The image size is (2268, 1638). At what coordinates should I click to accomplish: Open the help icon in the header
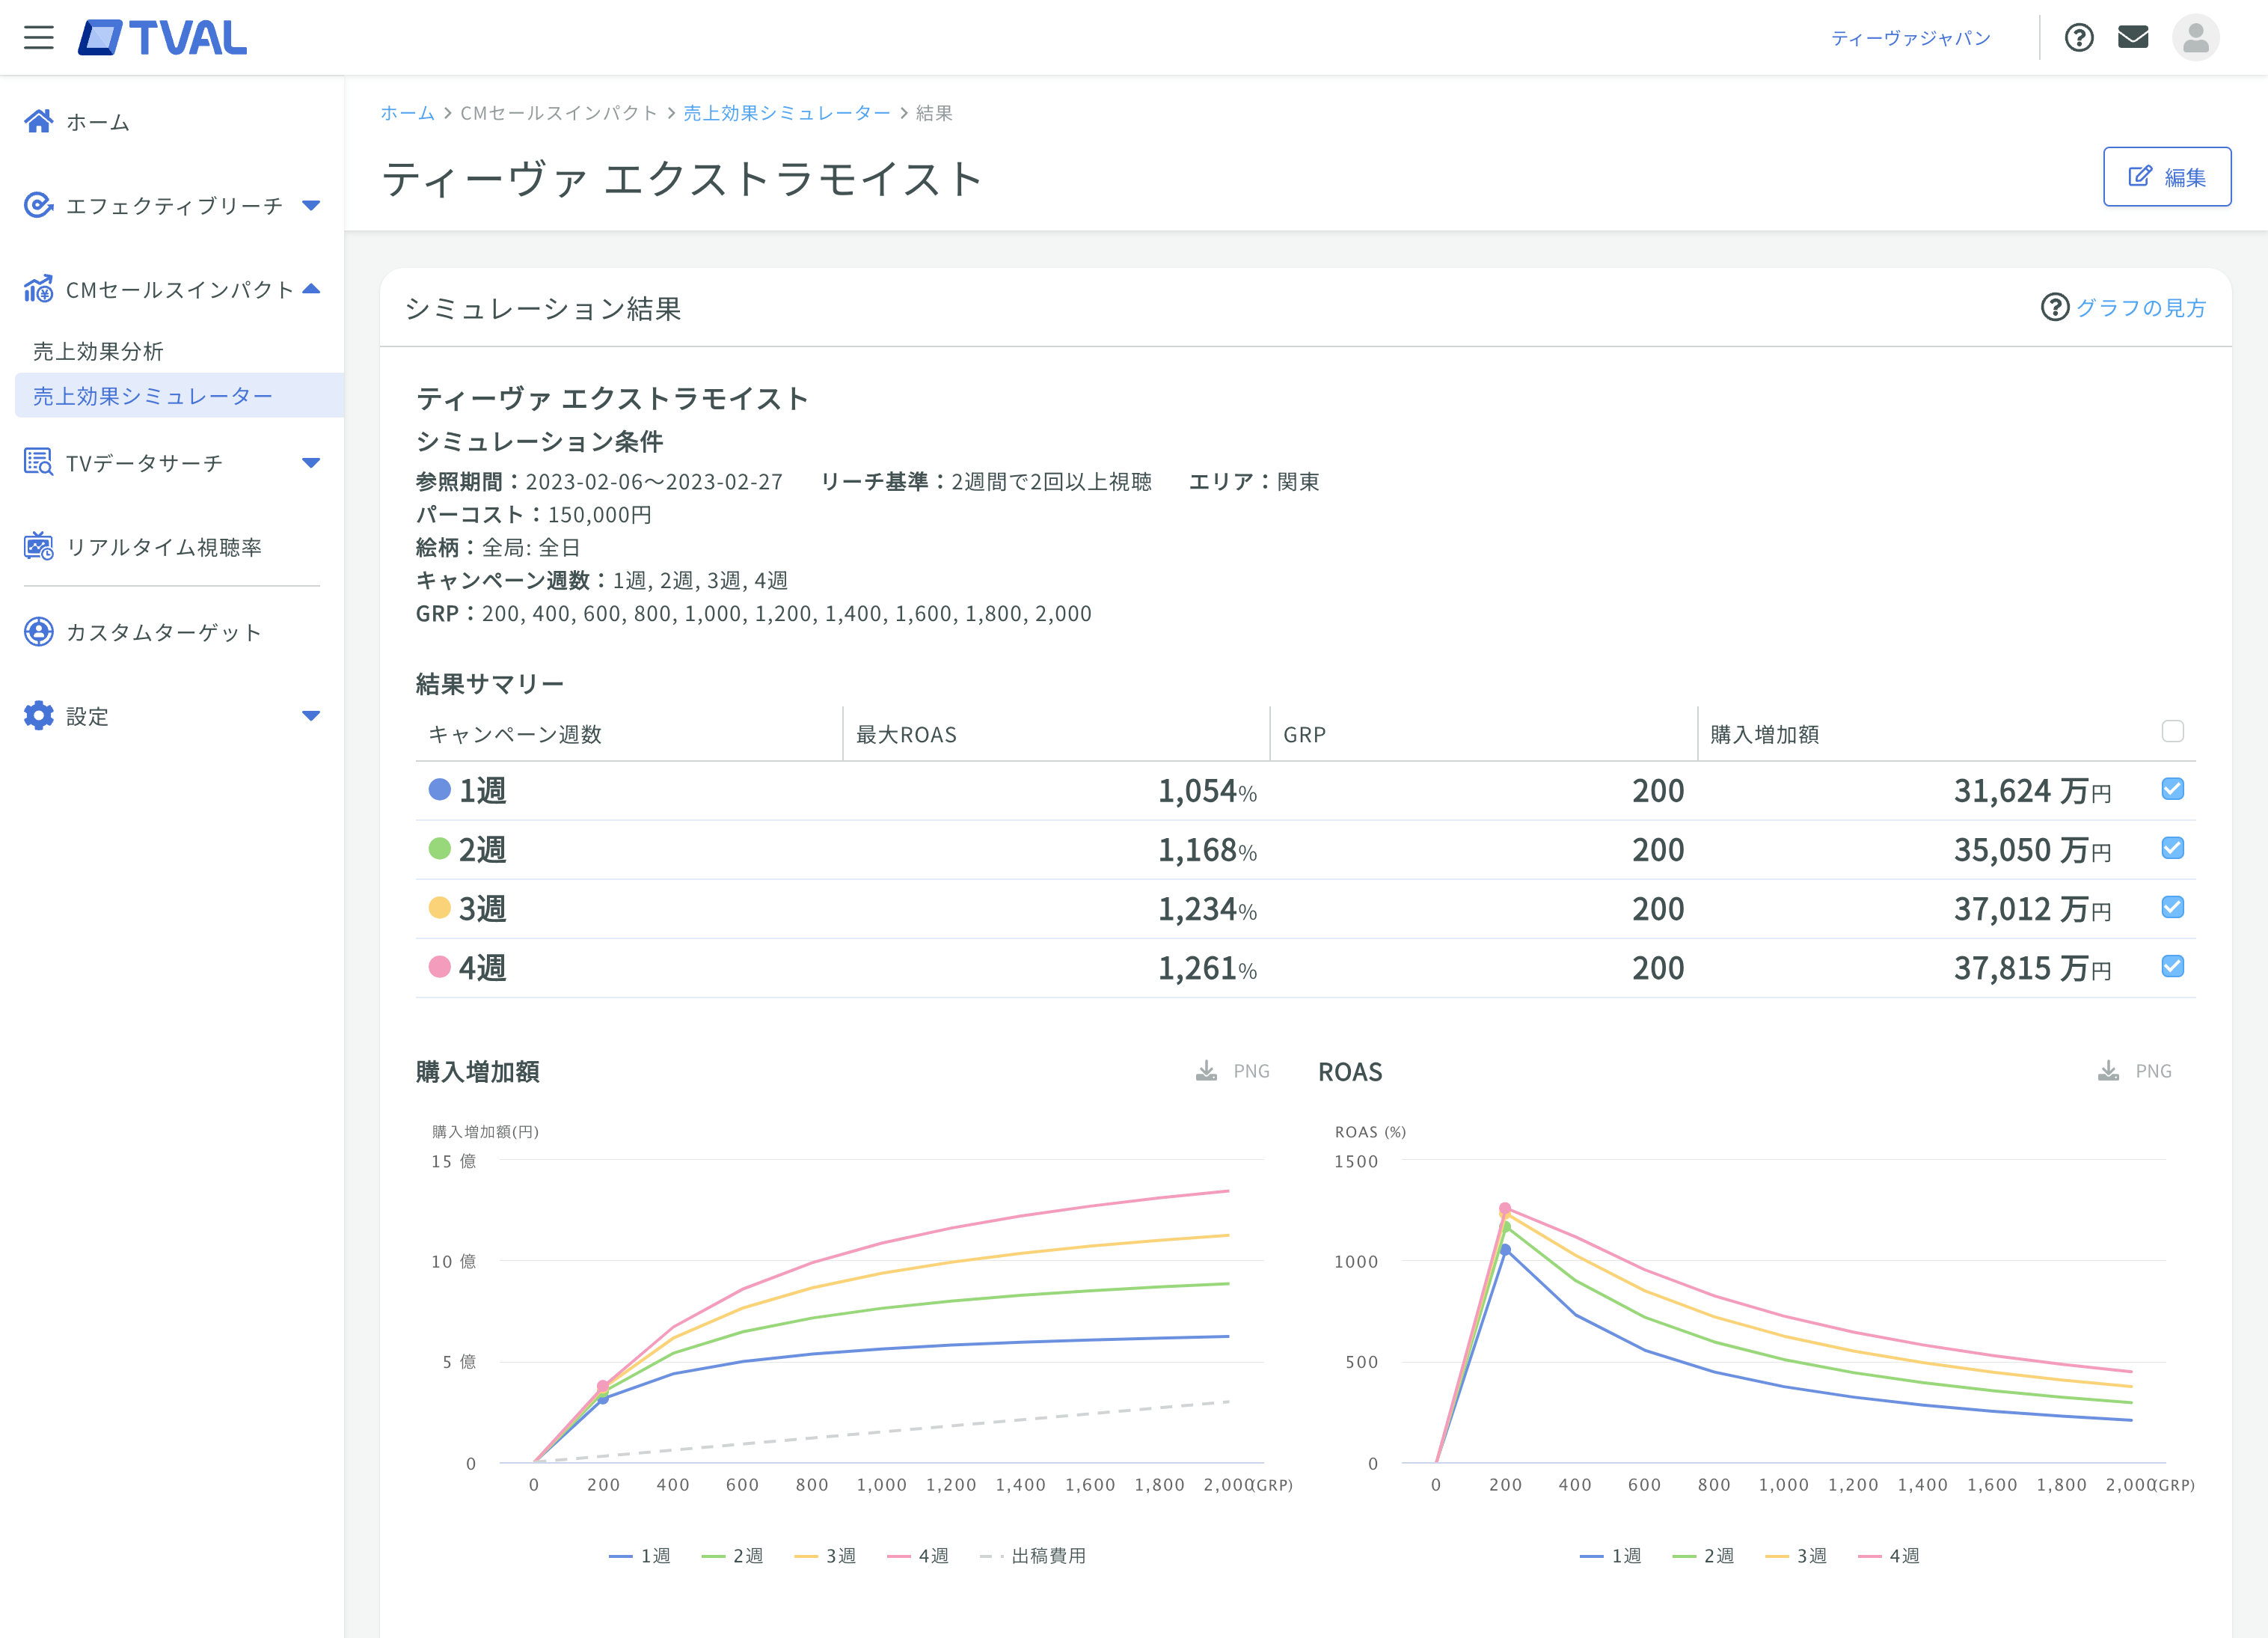coord(2079,37)
